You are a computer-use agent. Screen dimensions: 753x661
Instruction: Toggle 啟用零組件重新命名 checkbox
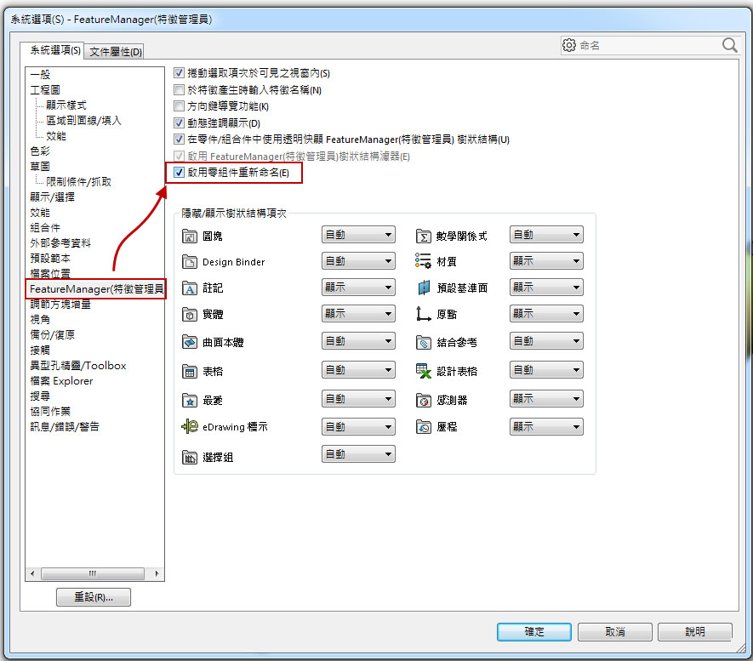coord(180,174)
